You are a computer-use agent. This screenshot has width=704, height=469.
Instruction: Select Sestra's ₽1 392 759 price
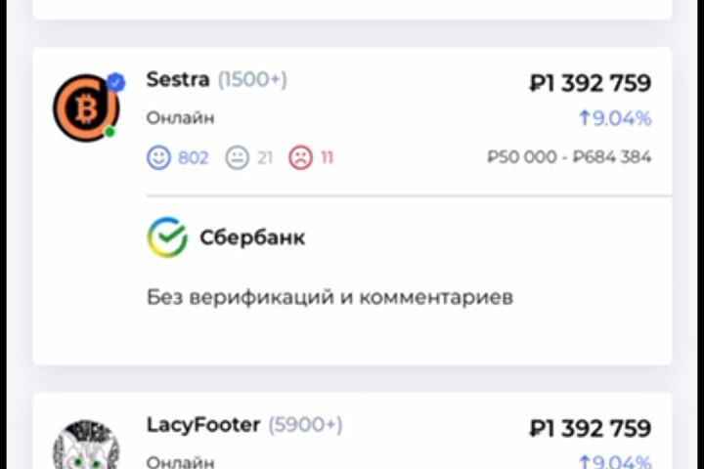590,84
